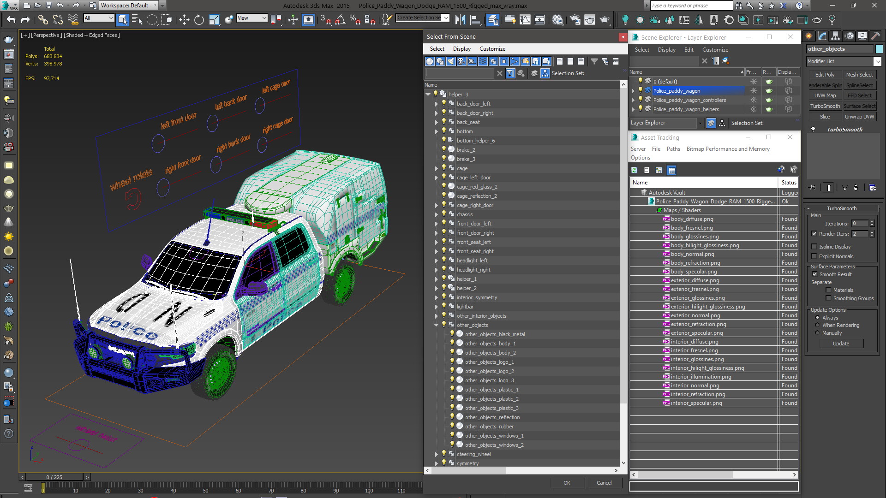Enable Separate by Materials checkbox
Screen dimensions: 886x498
(828, 290)
